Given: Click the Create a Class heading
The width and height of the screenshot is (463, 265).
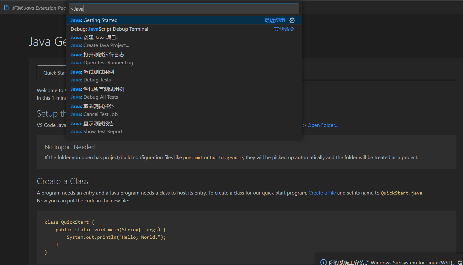Looking at the screenshot, I should coord(62,181).
